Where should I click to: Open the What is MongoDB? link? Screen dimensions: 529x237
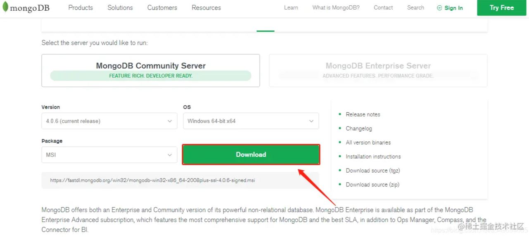pyautogui.click(x=336, y=8)
